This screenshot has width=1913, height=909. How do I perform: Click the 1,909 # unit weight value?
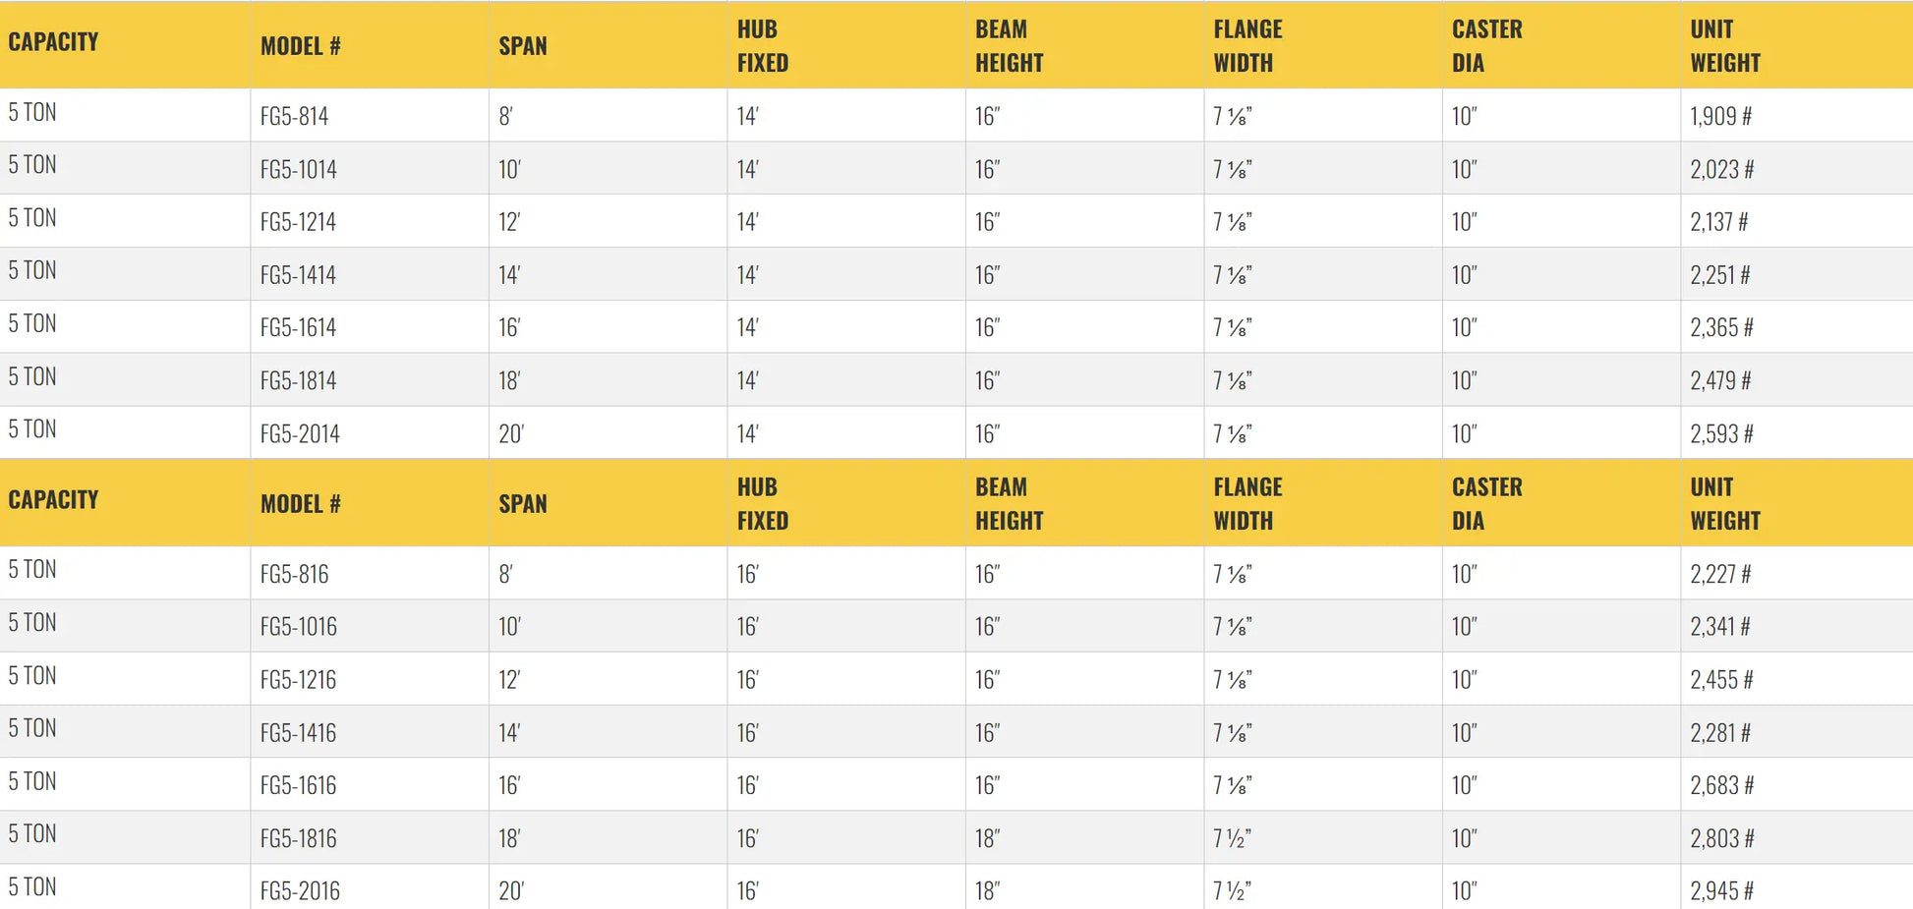pos(1720,116)
